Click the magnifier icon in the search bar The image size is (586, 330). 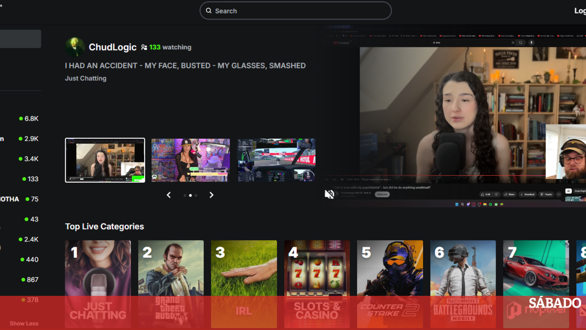209,11
